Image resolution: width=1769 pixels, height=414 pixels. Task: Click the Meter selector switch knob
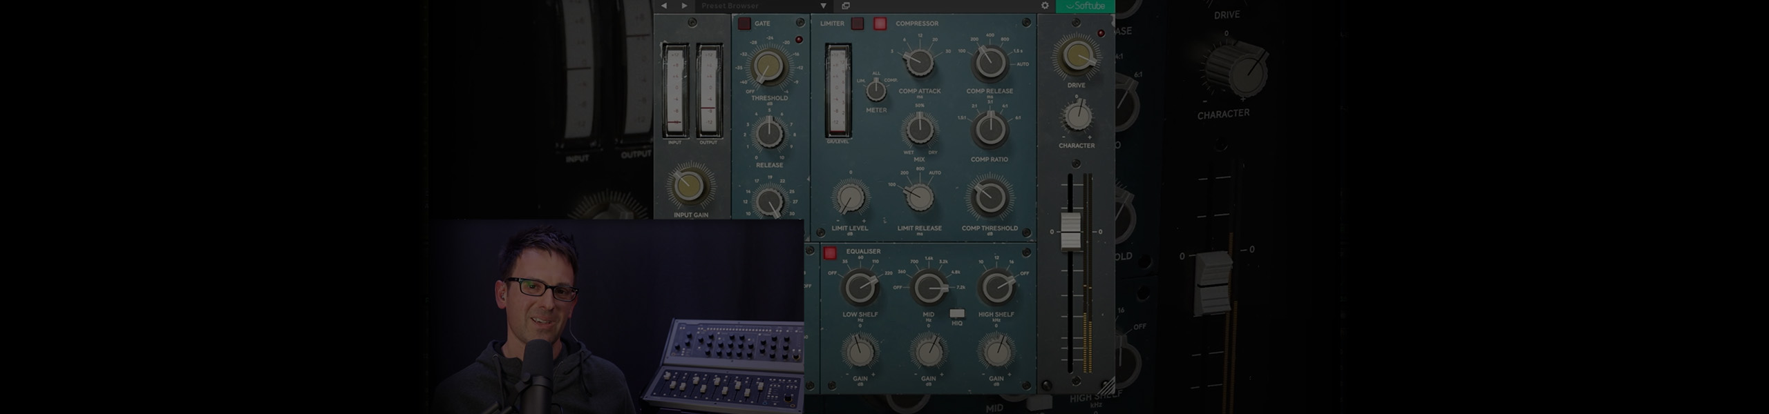point(876,90)
